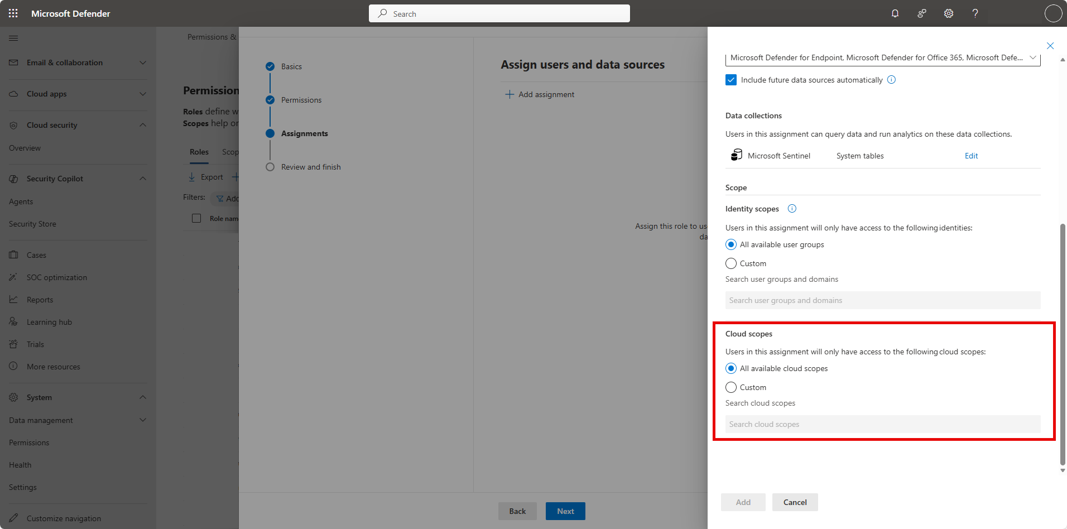The width and height of the screenshot is (1067, 529).
Task: Collapse the navigation hamburger menu
Action: click(x=13, y=38)
